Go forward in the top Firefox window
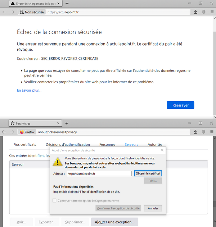The image size is (216, 227). 12,12
